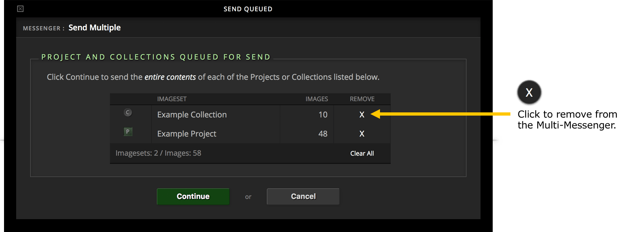Select the Example Project row
This screenshot has height=232, width=636.
pos(250,134)
